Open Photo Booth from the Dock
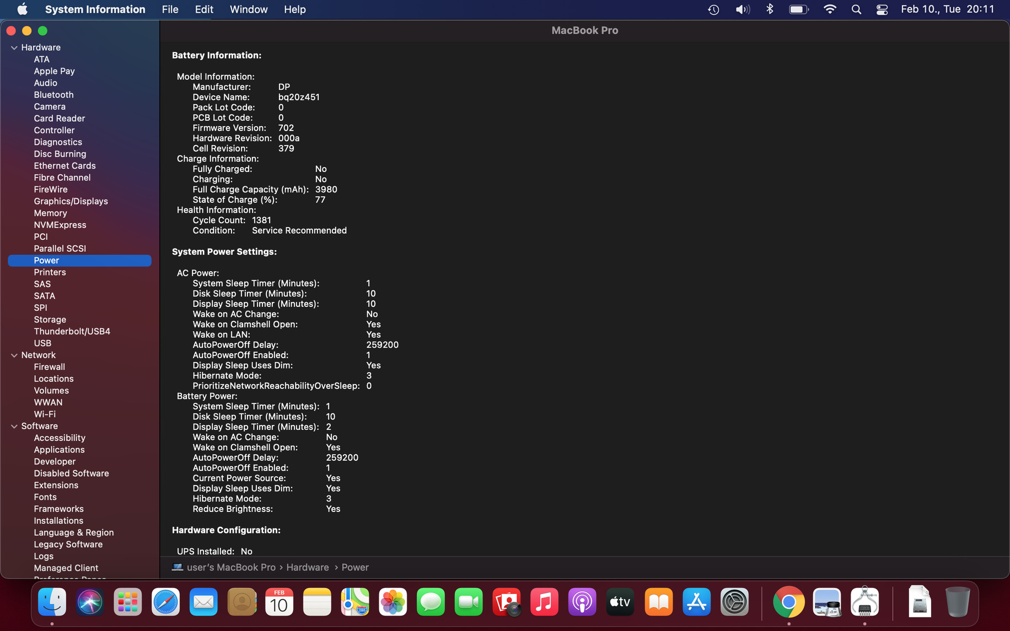This screenshot has height=631, width=1010. click(506, 602)
